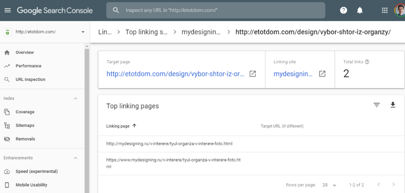Change rows per page dropdown
The width and height of the screenshot is (405, 193).
coord(329,185)
